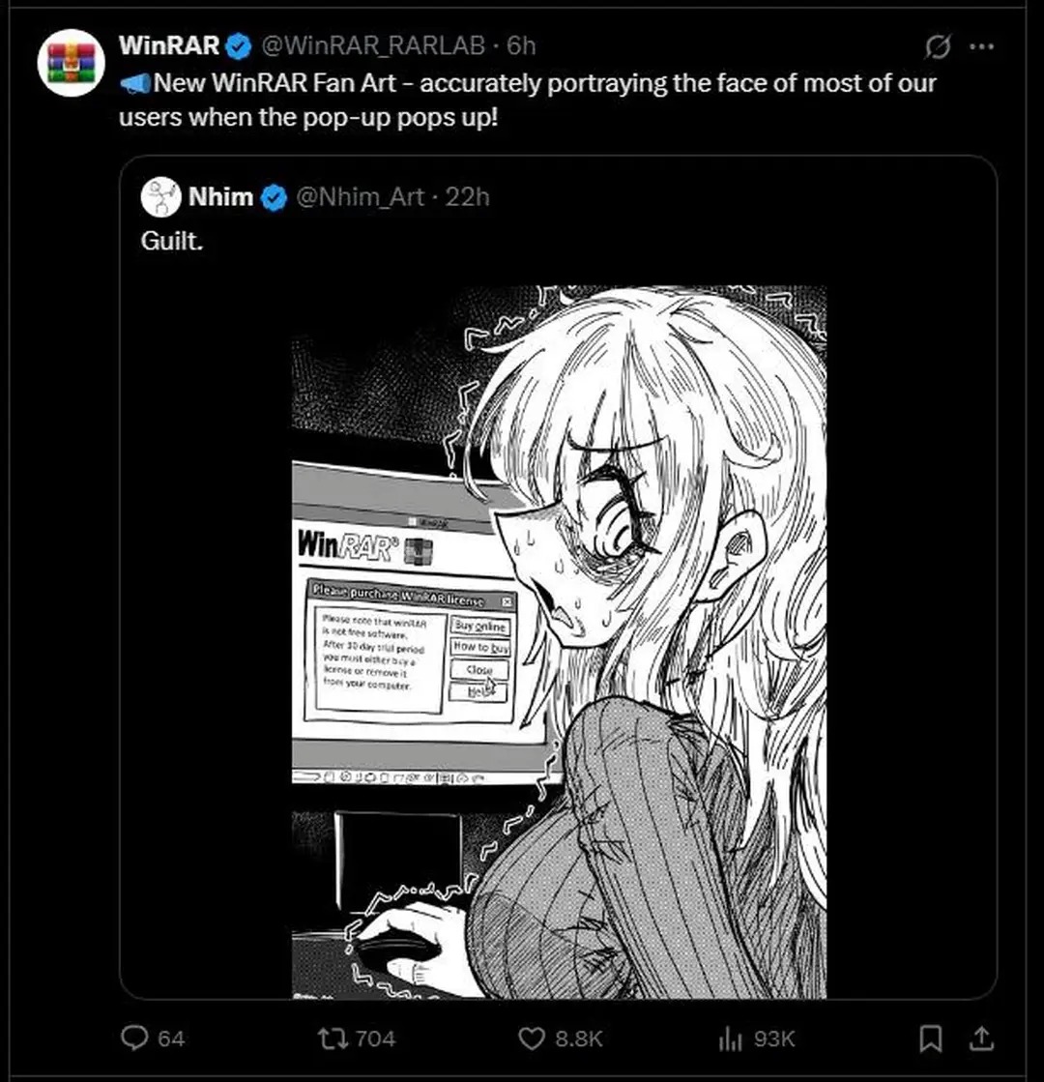Open the @Nhim_Art handle
The image size is (1044, 1082).
[361, 197]
